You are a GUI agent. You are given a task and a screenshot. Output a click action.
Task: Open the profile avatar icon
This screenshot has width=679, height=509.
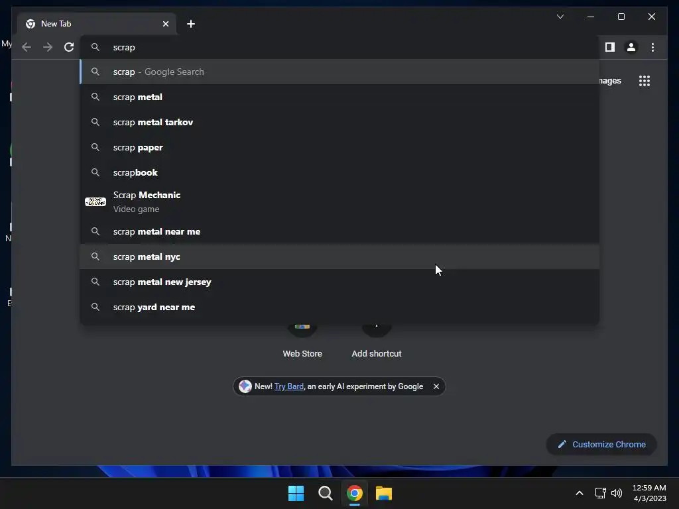coord(631,47)
